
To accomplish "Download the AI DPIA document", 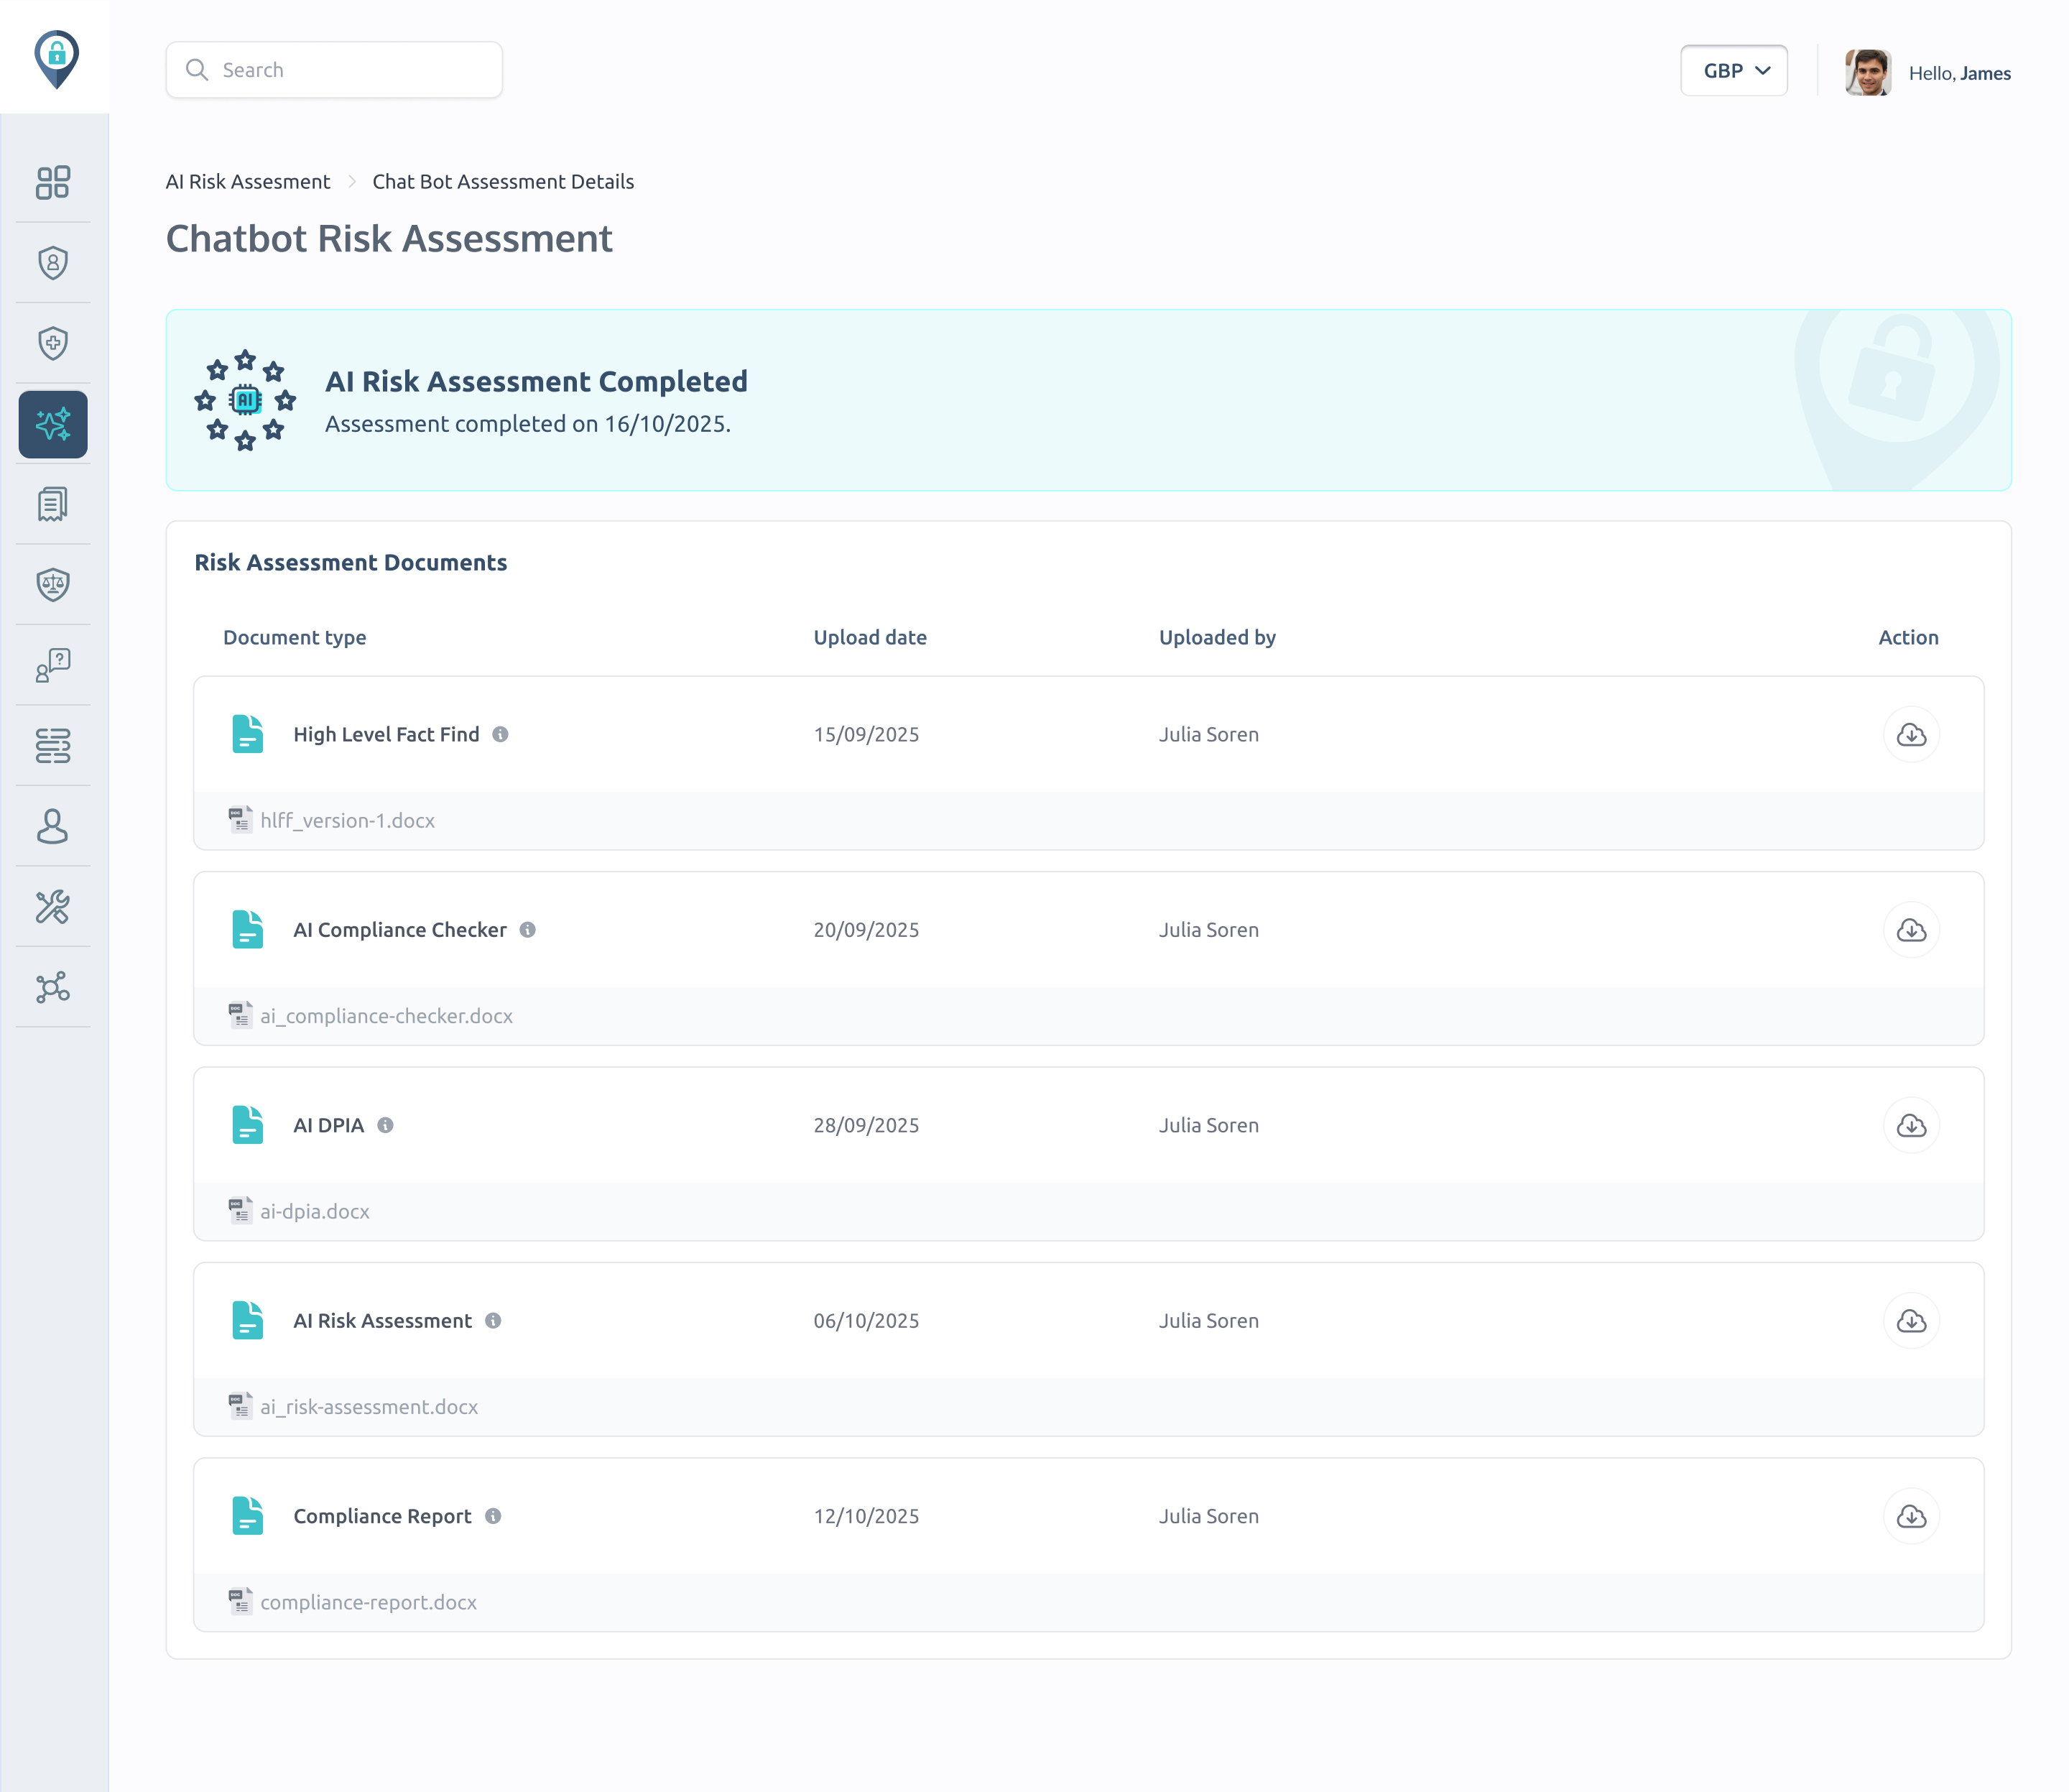I will pyautogui.click(x=1910, y=1126).
